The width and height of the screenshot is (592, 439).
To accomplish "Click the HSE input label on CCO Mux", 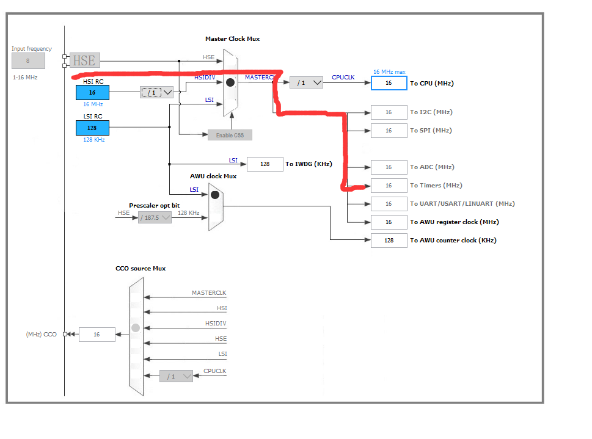I will 221,339.
